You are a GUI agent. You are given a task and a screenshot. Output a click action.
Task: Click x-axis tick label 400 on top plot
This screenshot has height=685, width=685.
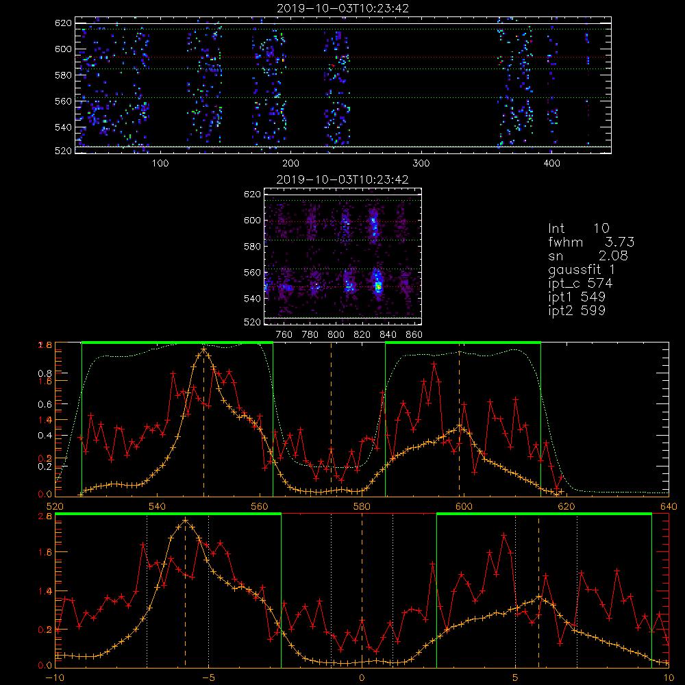coord(551,164)
